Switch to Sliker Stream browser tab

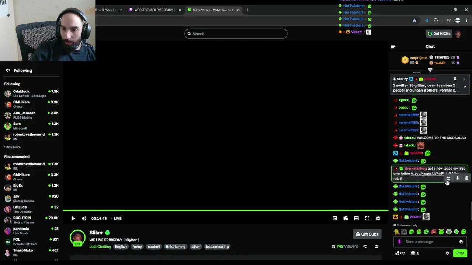[x=213, y=10]
